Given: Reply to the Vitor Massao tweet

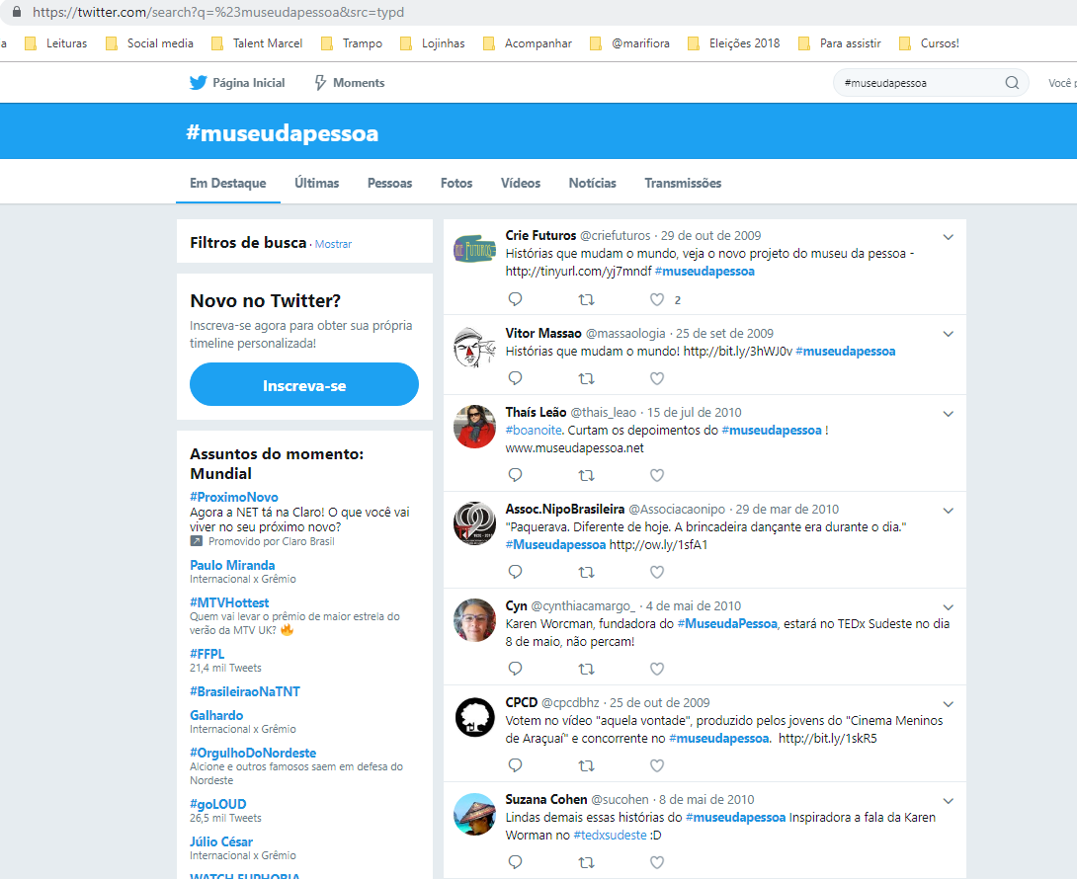Looking at the screenshot, I should [515, 377].
